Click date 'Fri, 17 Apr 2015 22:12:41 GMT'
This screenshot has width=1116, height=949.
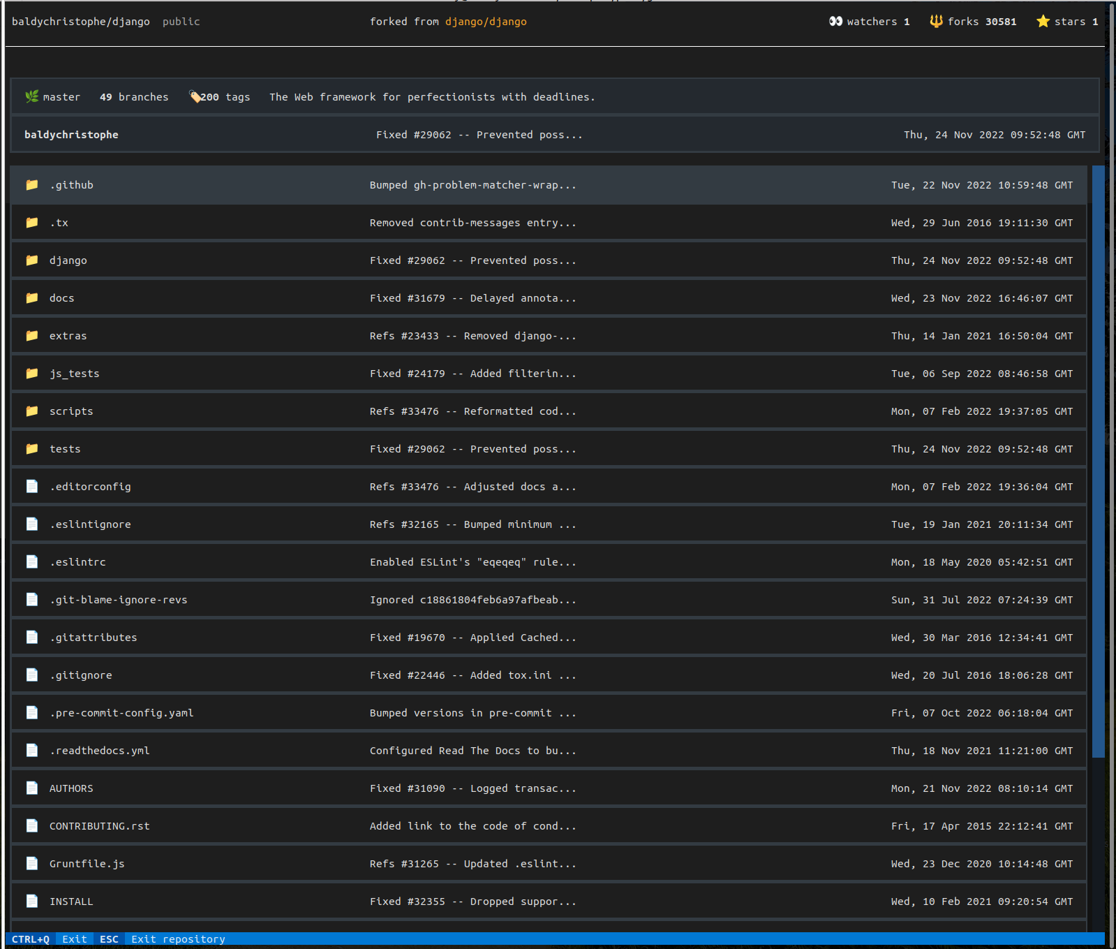[x=982, y=826]
